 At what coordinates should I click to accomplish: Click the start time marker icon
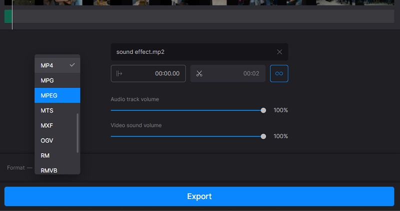tap(119, 74)
